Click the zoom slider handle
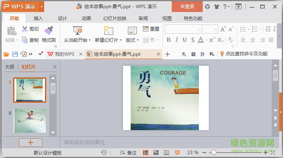The height and width of the screenshot is (158, 283). tap(214, 153)
